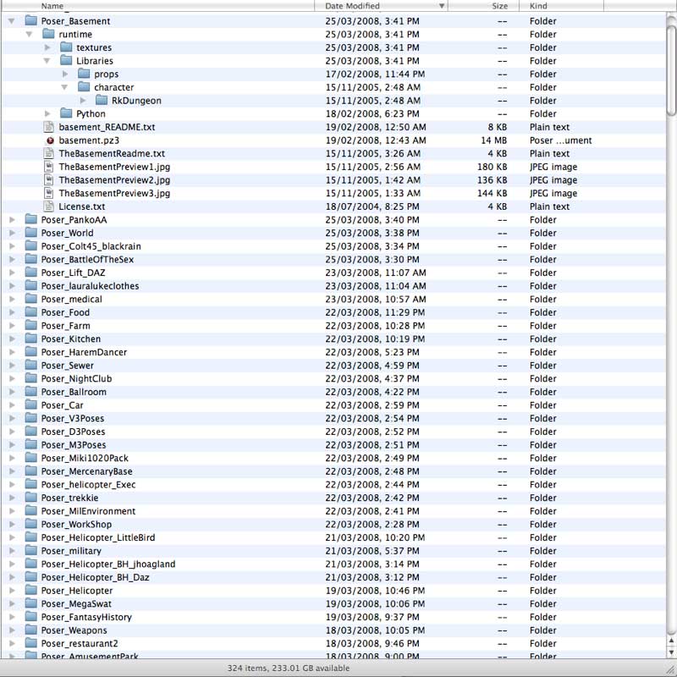The height and width of the screenshot is (677, 677).
Task: Select the Poser_MercenaryBase folder name
Action: 86,471
